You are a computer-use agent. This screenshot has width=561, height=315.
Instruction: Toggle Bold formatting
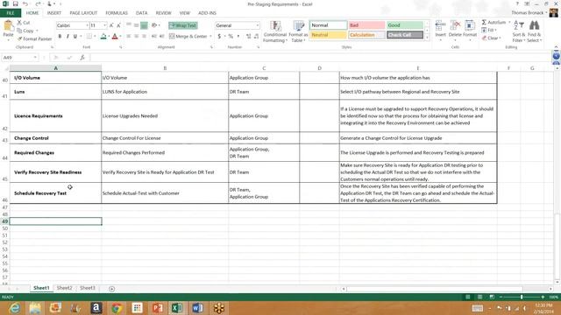pyautogui.click(x=60, y=36)
